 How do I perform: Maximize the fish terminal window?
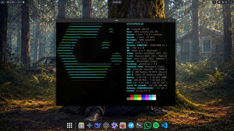click(x=169, y=20)
